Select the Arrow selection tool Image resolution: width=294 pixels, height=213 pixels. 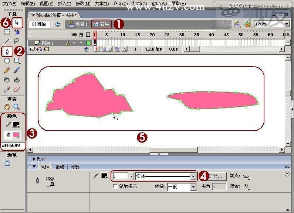point(17,23)
